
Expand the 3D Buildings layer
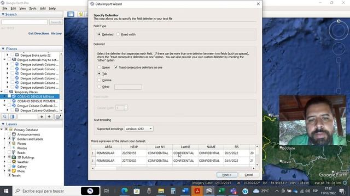pyautogui.click(x=4, y=157)
